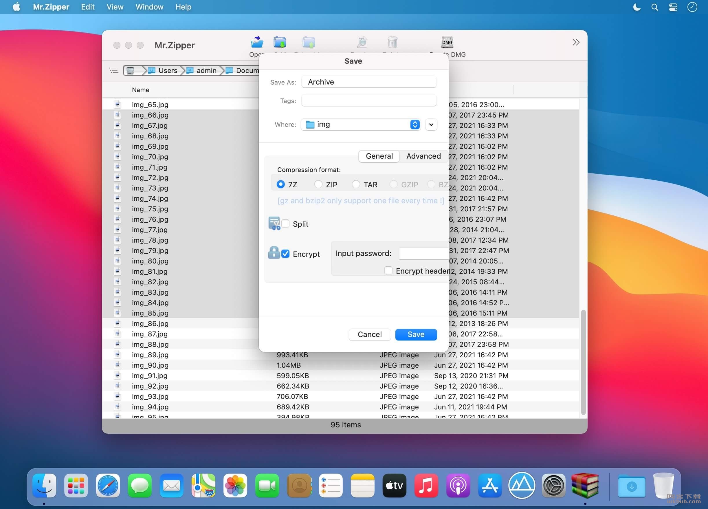This screenshot has width=708, height=509.
Task: Open Spotlight search in menu bar
Action: click(655, 7)
